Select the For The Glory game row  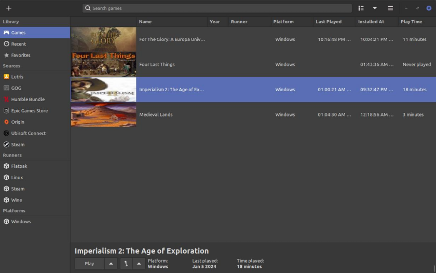pos(253,39)
